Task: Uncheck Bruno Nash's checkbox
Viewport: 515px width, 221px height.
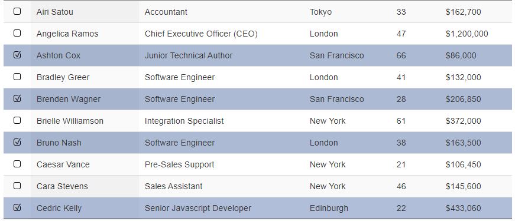Action: [17, 142]
